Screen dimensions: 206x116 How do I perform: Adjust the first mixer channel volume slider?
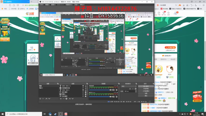pos(100,90)
